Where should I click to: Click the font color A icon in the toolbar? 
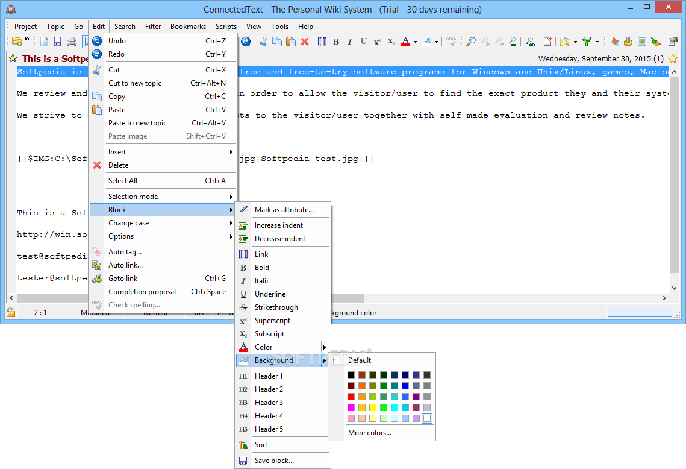(405, 42)
